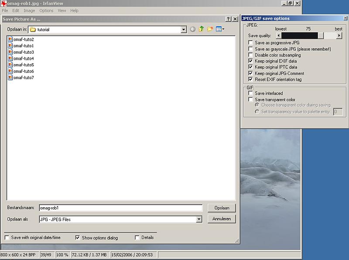Open the view menu icon
Viewport: 349px width, 260px height.
(x=220, y=29)
